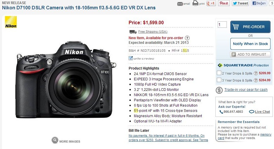Screen dimensions: 274x149
Task: Open the More Images magnifier icon
Action: (55, 140)
